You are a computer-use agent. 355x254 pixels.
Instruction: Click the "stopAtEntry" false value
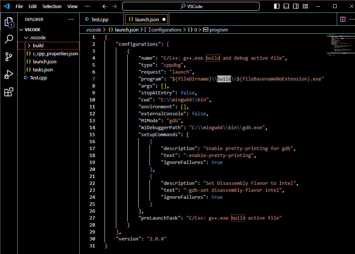[188, 93]
